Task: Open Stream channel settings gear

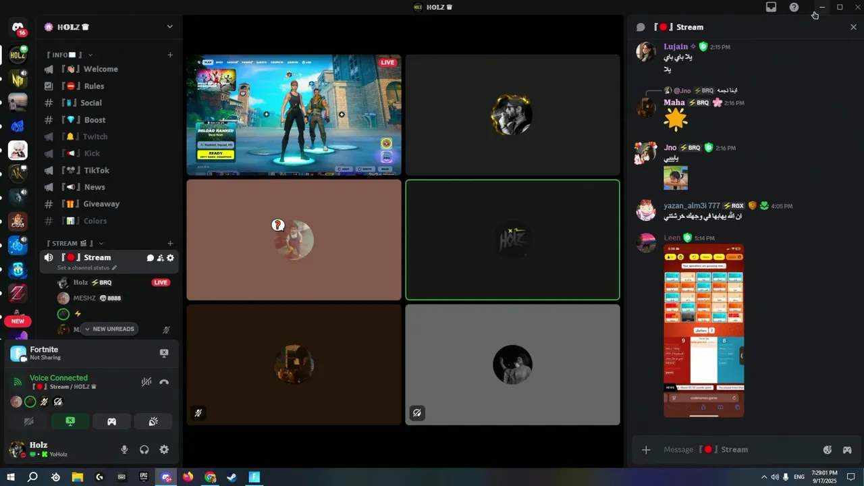Action: tap(170, 258)
